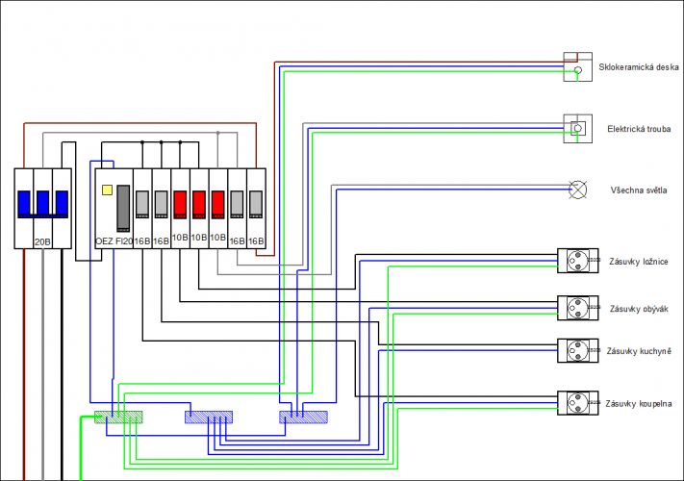Image resolution: width=684 pixels, height=481 pixels.
Task: Toggle the last gray 16B breaker at right
Action: point(256,204)
